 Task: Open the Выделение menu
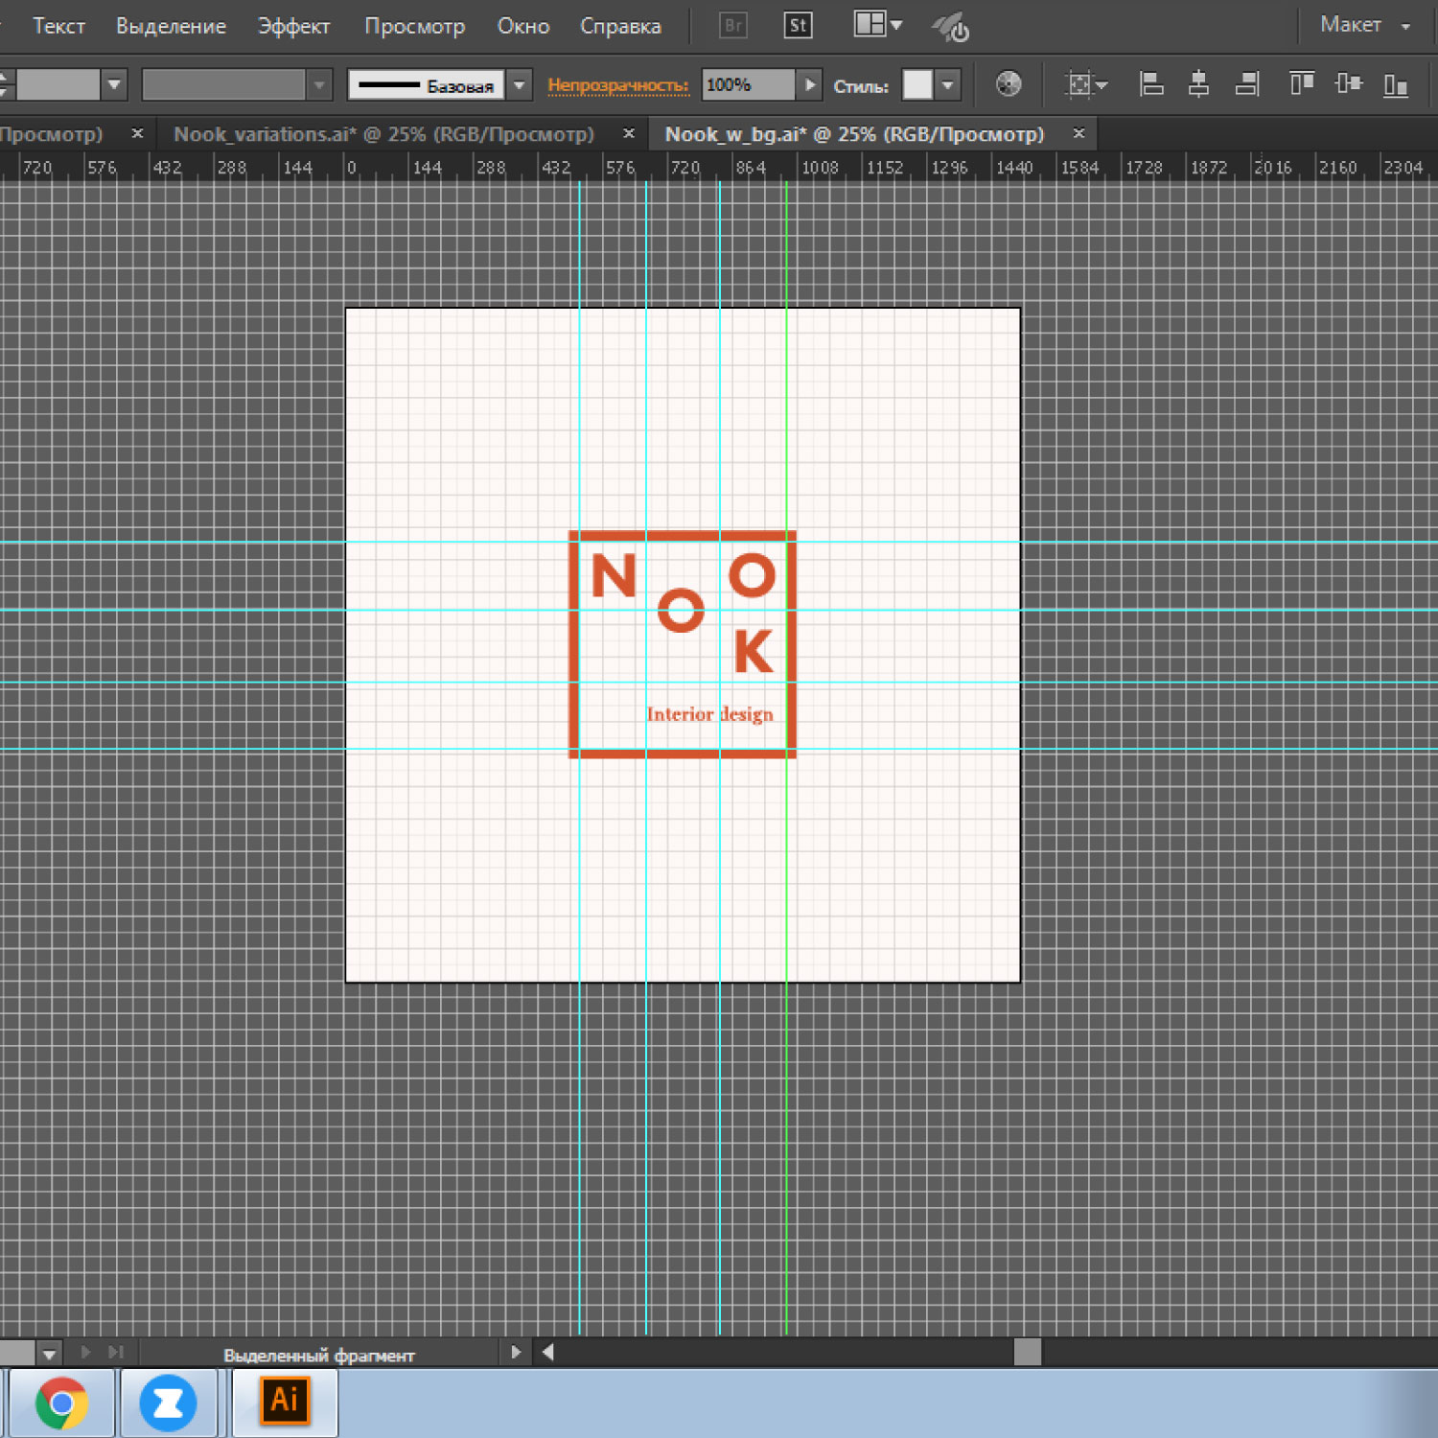click(171, 26)
